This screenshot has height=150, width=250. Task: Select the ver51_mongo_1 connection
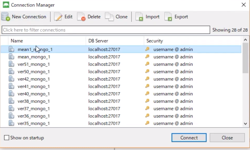click(121, 64)
